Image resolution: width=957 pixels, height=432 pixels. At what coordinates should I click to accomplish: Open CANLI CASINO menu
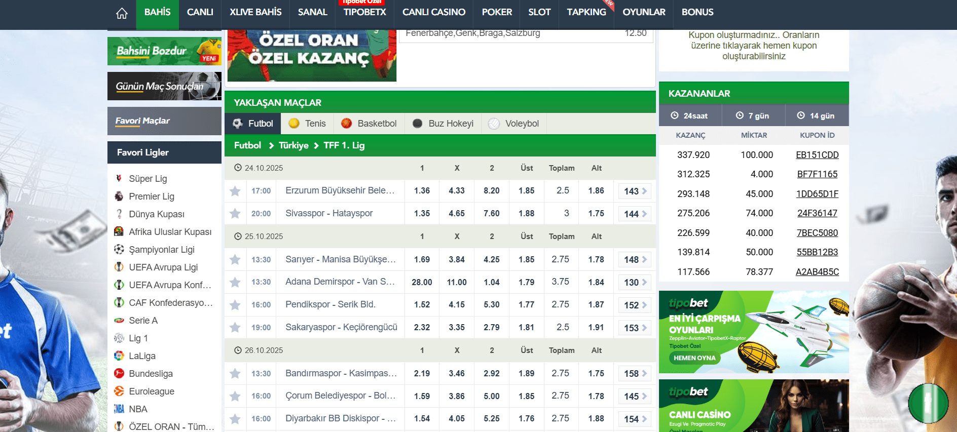pyautogui.click(x=433, y=12)
